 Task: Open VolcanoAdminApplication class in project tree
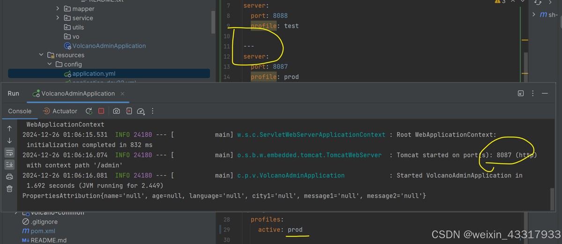[109, 46]
